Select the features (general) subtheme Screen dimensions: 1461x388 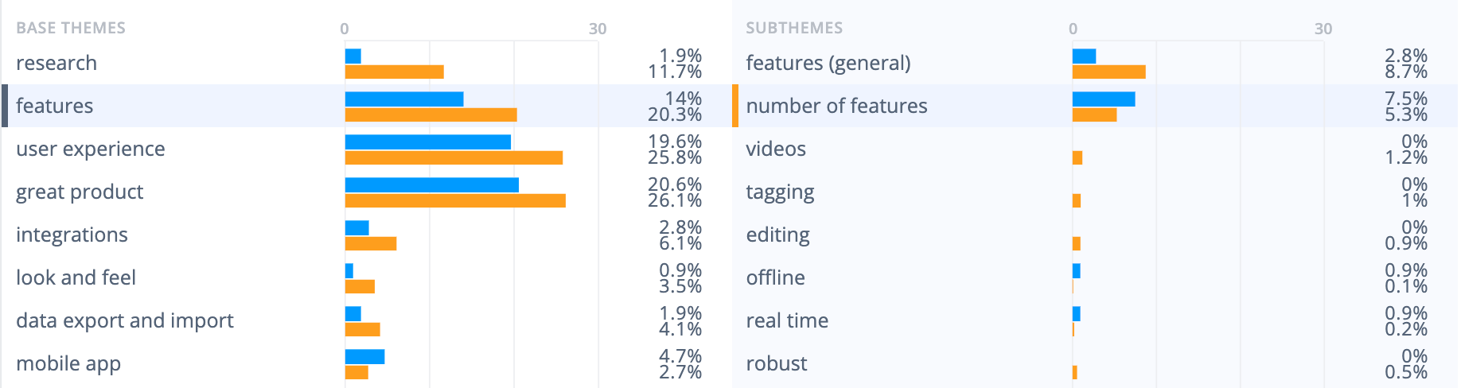click(1095, 63)
